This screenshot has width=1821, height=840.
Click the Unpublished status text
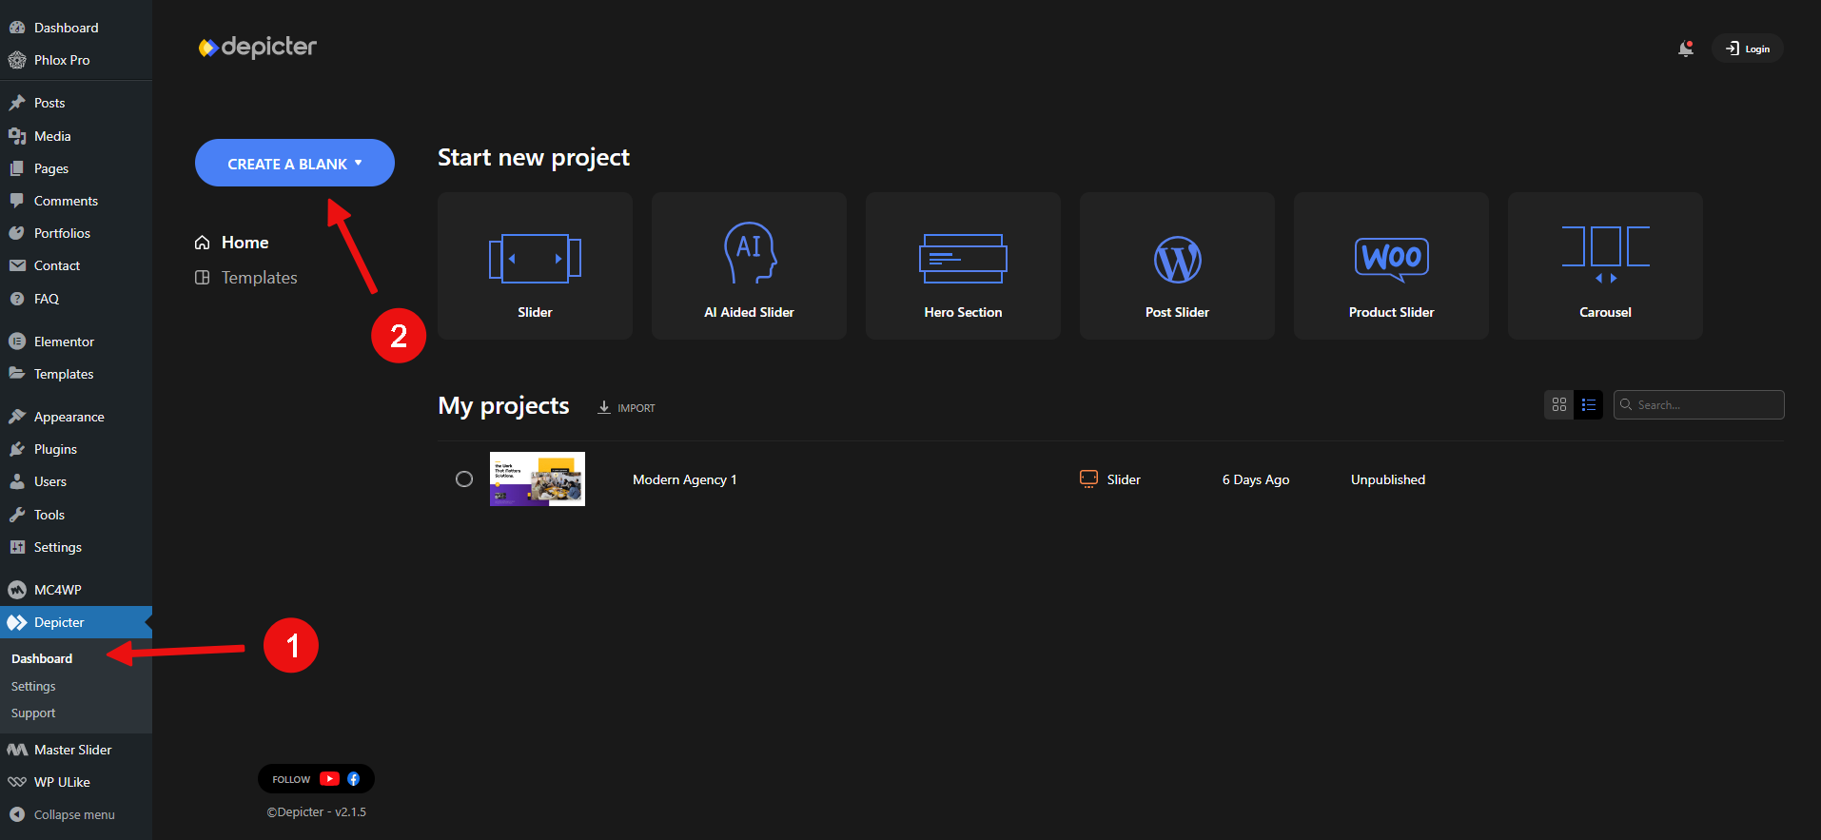(1388, 479)
